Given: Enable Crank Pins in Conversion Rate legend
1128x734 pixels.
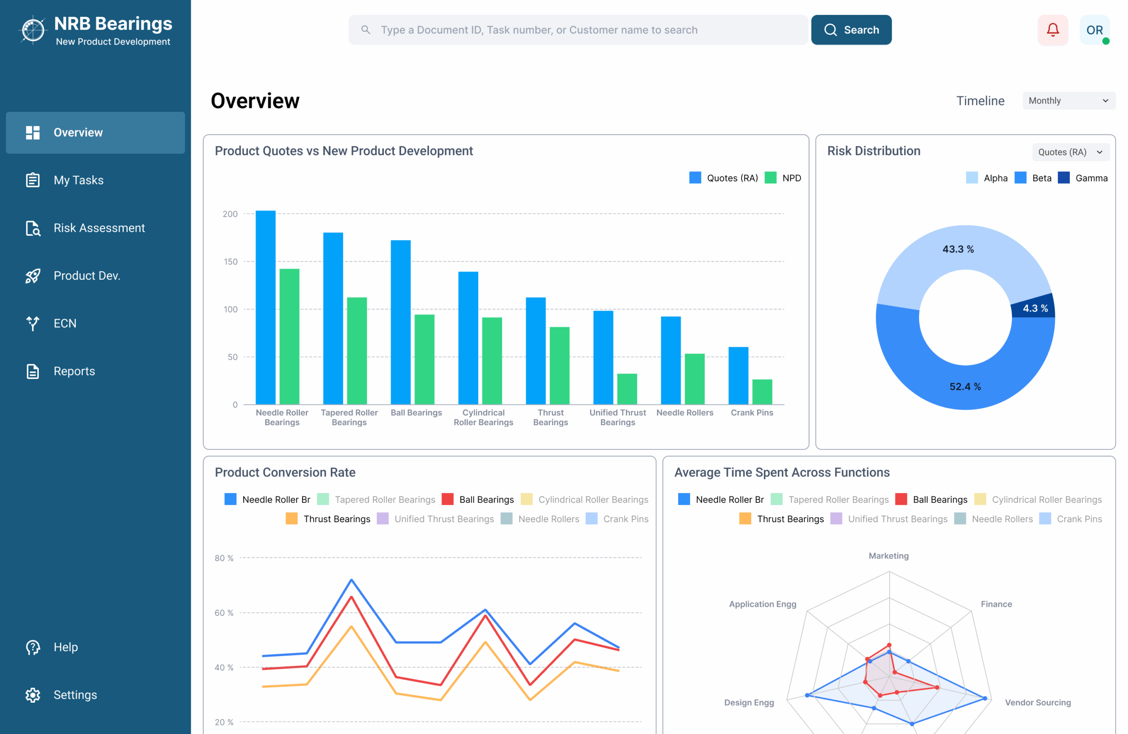Looking at the screenshot, I should 617,519.
